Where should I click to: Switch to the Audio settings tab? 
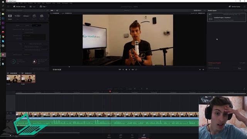click(x=27, y=25)
